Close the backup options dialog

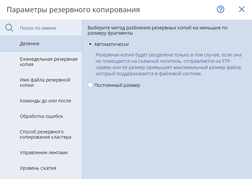click(x=242, y=10)
